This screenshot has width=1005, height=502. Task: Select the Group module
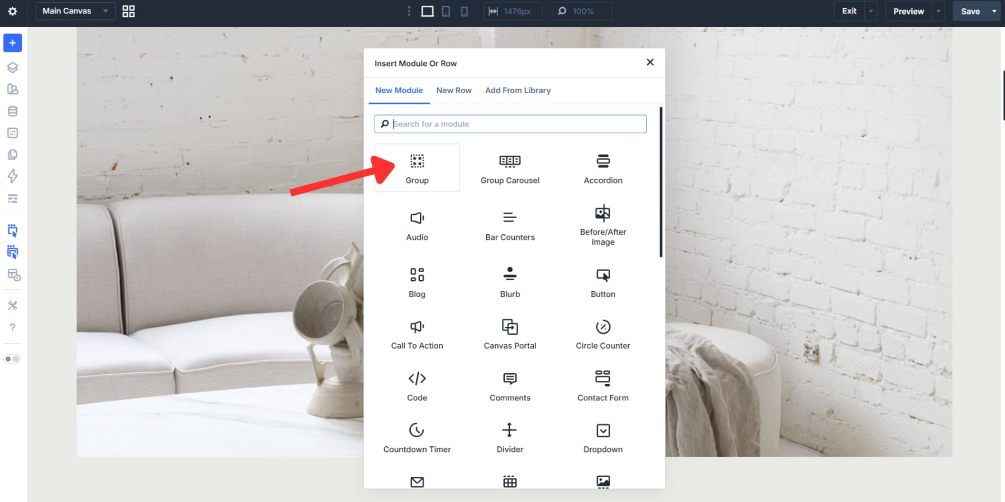pos(417,167)
